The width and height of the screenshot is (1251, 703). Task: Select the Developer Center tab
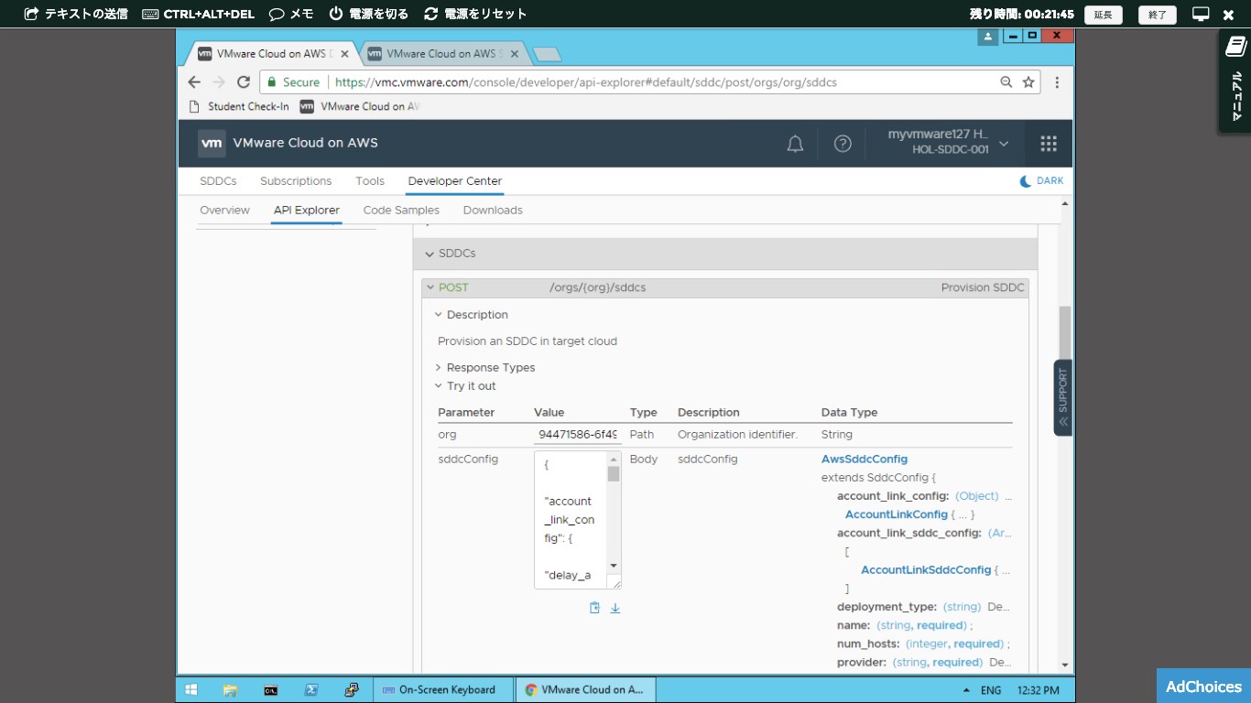(x=455, y=181)
